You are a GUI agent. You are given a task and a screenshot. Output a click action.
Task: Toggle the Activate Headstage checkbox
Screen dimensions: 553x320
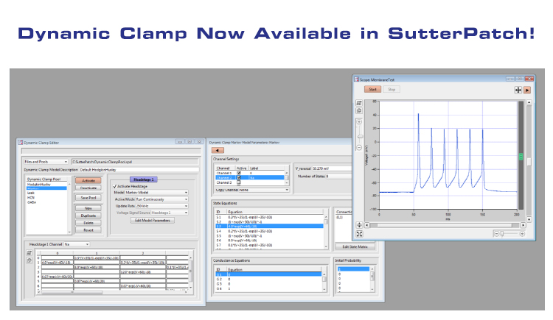(x=114, y=186)
